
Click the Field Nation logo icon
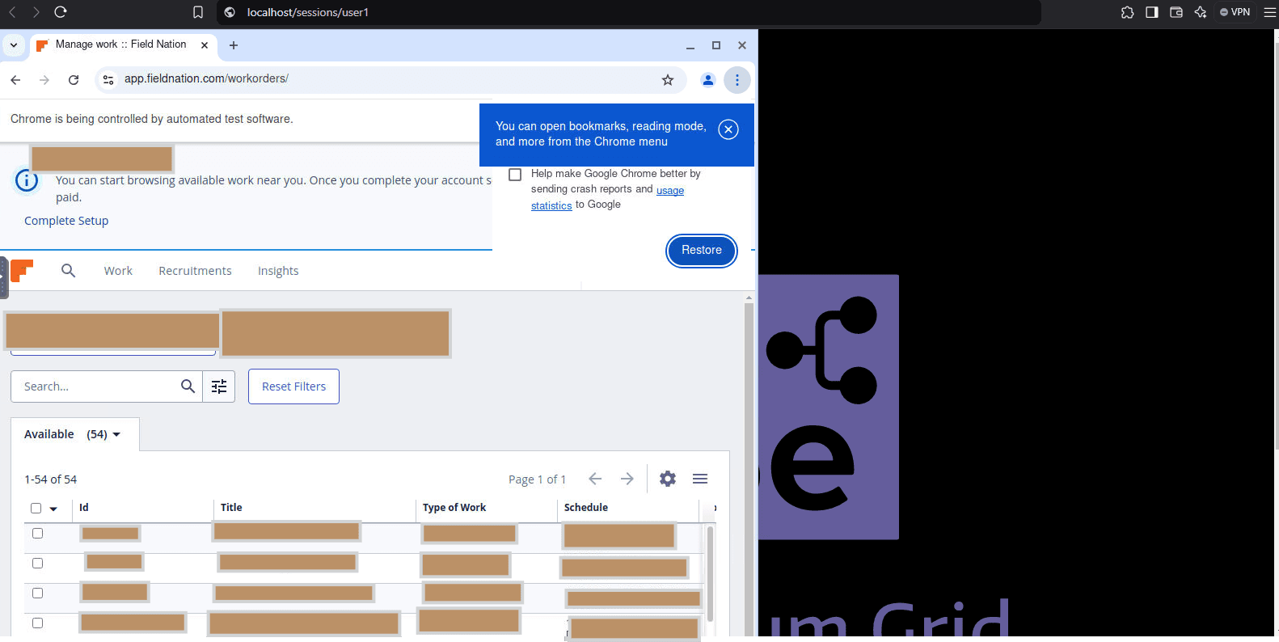(x=22, y=270)
